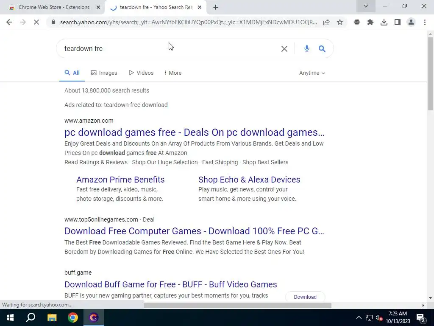Click the muted volume tray icon
Screen dimensions: 434x326
379,318
